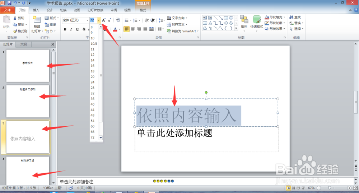Align text left
Image resolution: width=359 pixels, height=193 pixels.
(x=126, y=29)
